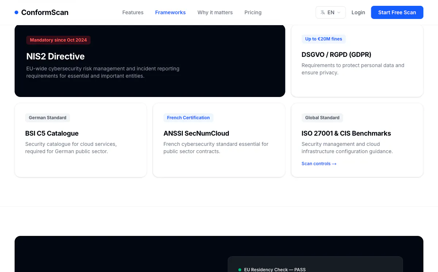Image resolution: width=438 pixels, height=272 pixels.
Task: Open the Features nav item
Action: [133, 12]
